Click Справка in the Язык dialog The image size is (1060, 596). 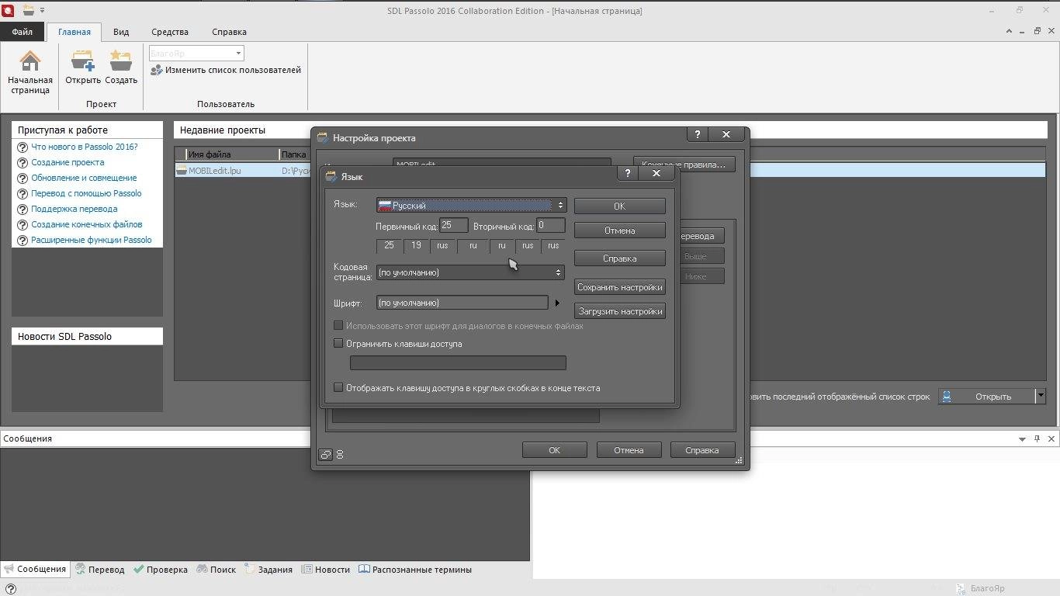pyautogui.click(x=619, y=258)
